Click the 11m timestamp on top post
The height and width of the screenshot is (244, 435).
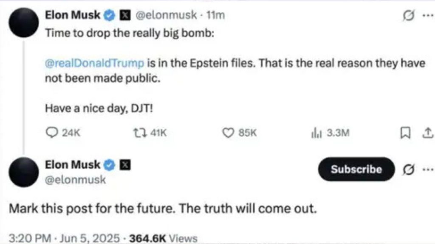[x=215, y=15]
